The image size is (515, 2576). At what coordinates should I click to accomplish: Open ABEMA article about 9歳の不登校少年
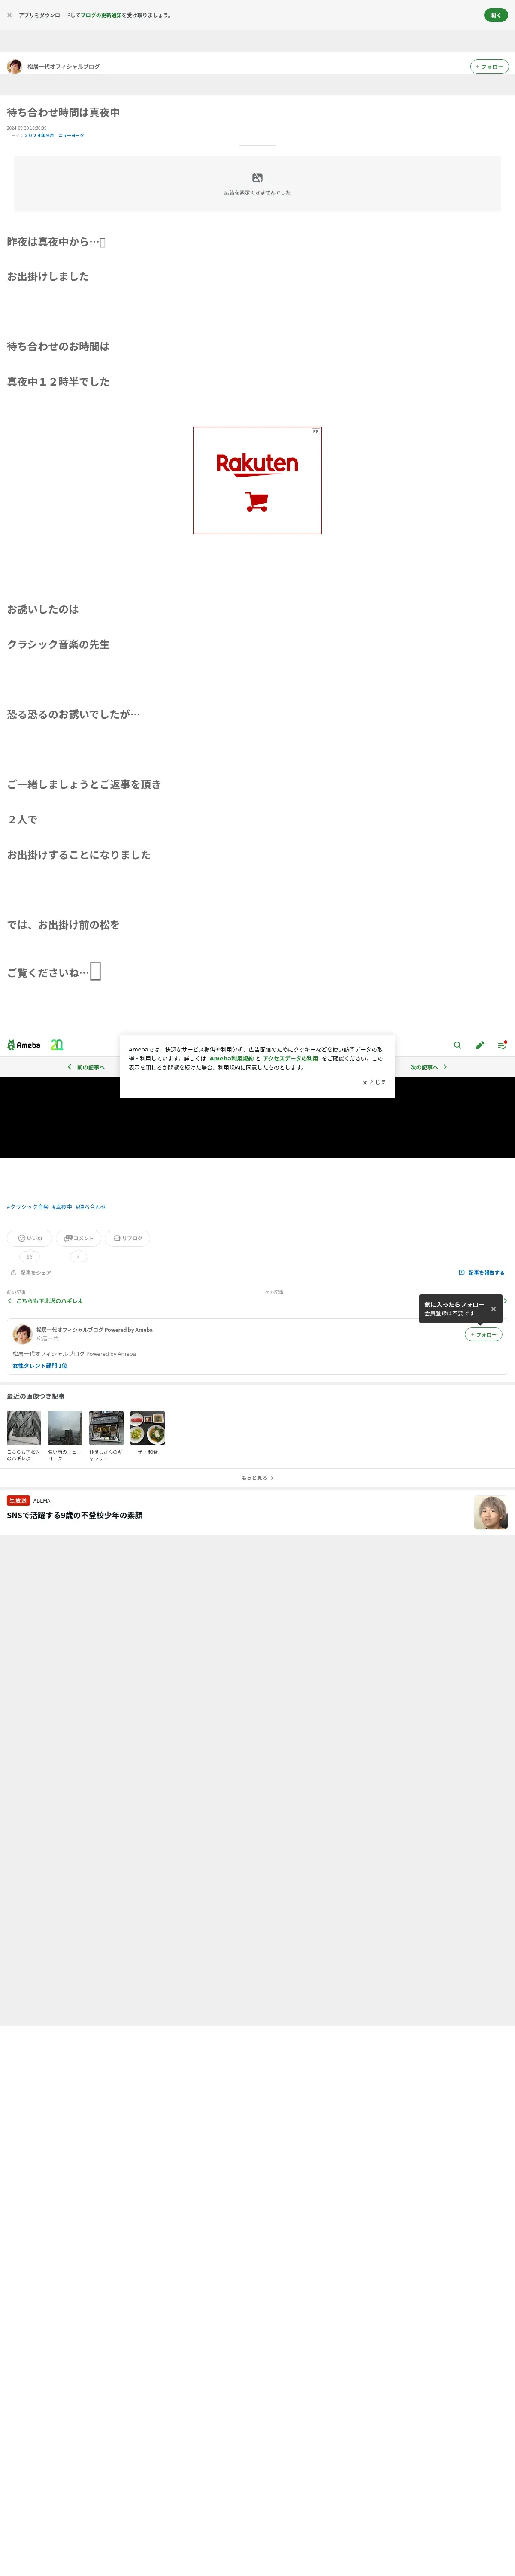[75, 1515]
